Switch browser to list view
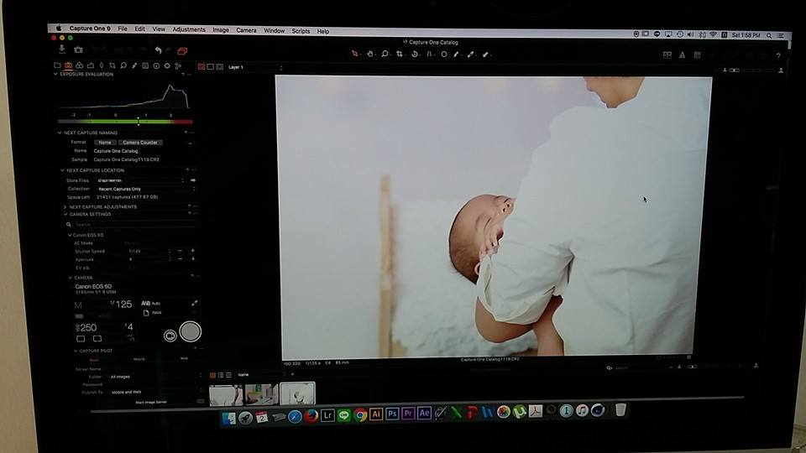 tap(221, 376)
